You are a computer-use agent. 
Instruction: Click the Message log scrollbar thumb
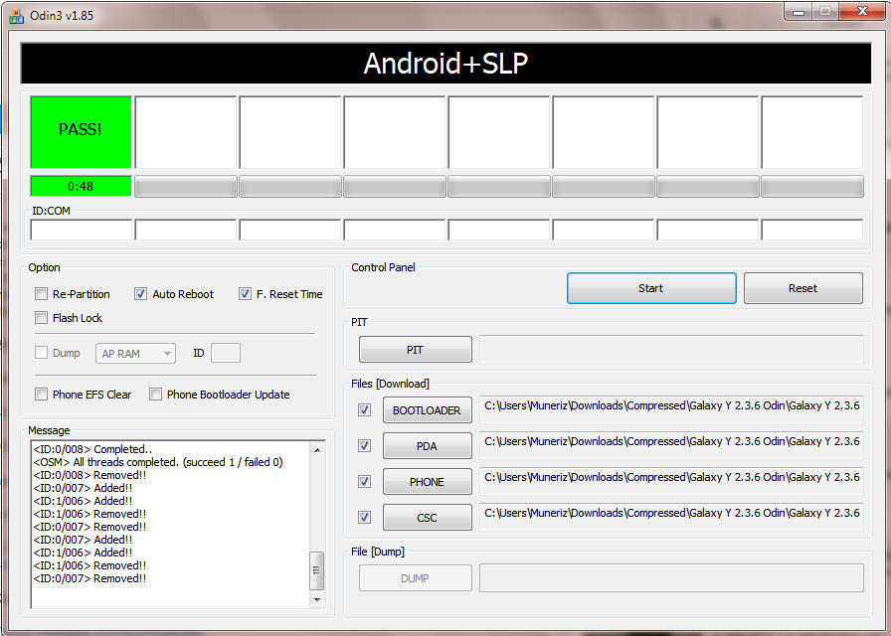pyautogui.click(x=317, y=570)
